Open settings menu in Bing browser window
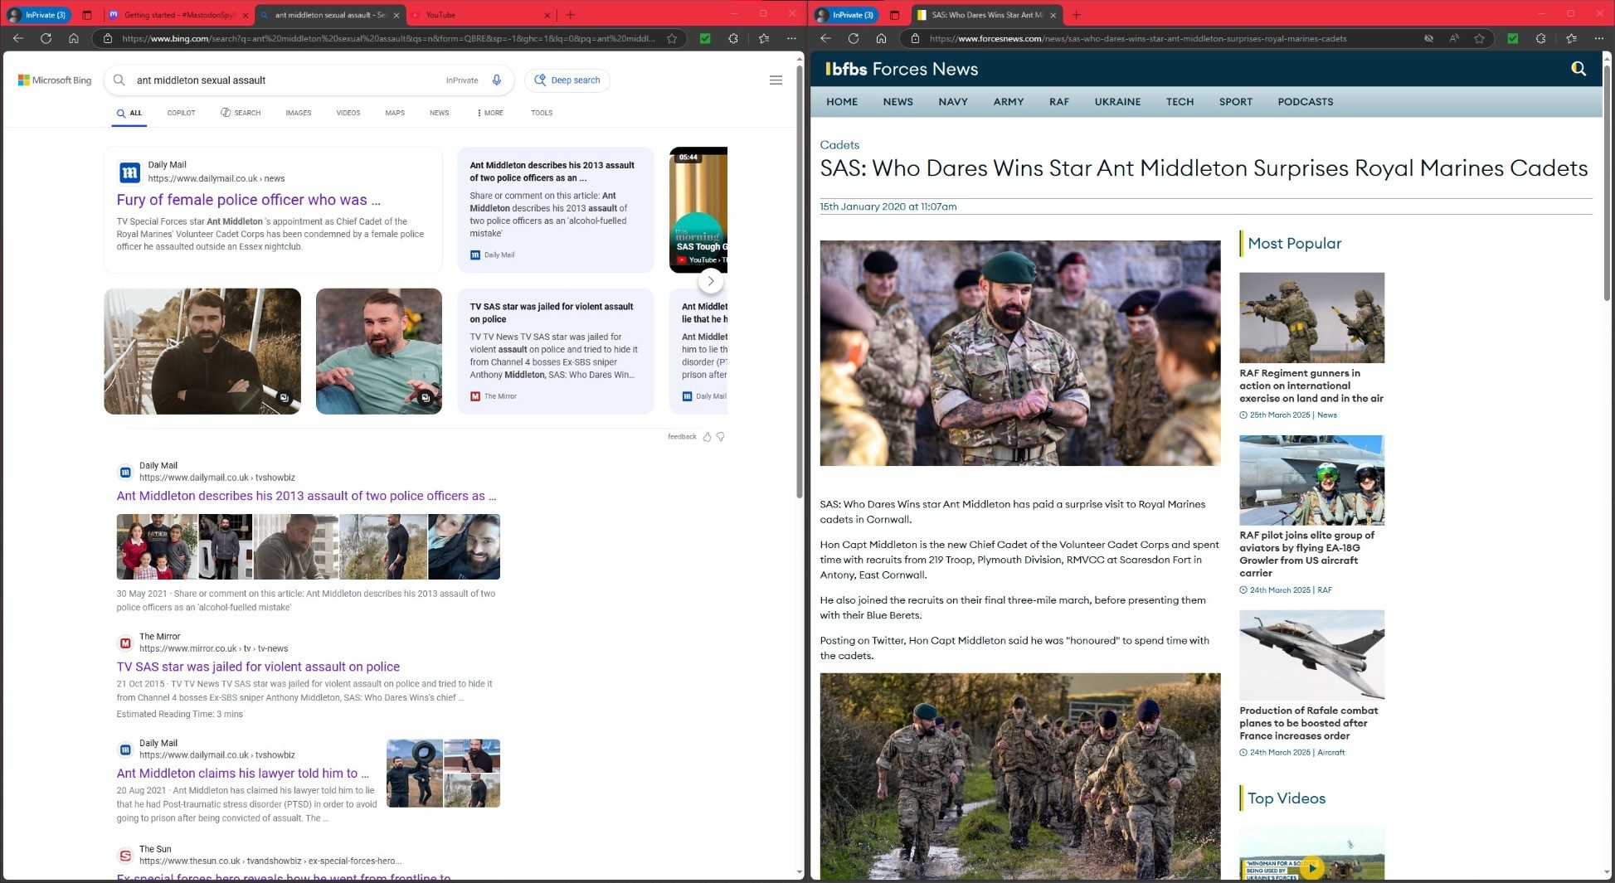Screen dimensions: 1615x883 791,38
